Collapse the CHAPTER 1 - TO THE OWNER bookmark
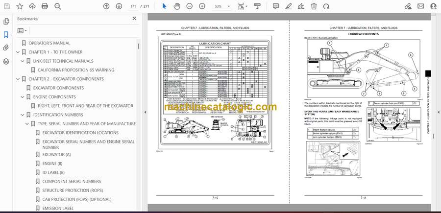The height and width of the screenshot is (213, 441). (x=18, y=52)
